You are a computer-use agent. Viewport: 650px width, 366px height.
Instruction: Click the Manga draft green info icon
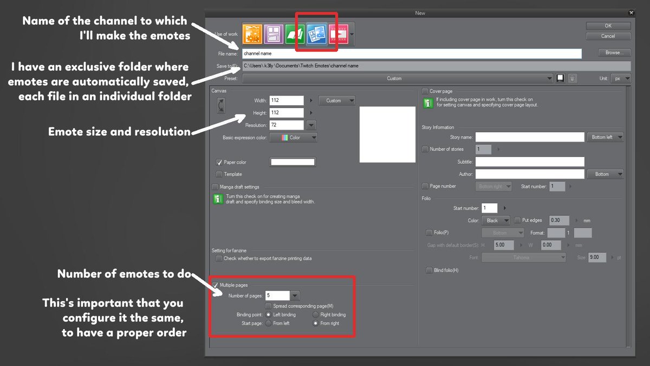pos(218,199)
